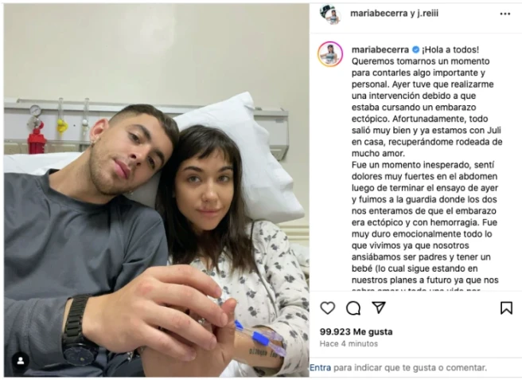Share the post via paper plane icon
This screenshot has height=380, width=522.
point(379,308)
